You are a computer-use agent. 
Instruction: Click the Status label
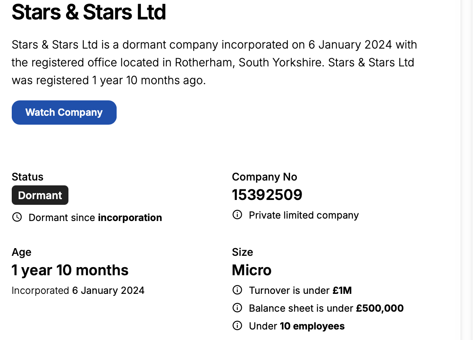click(28, 177)
